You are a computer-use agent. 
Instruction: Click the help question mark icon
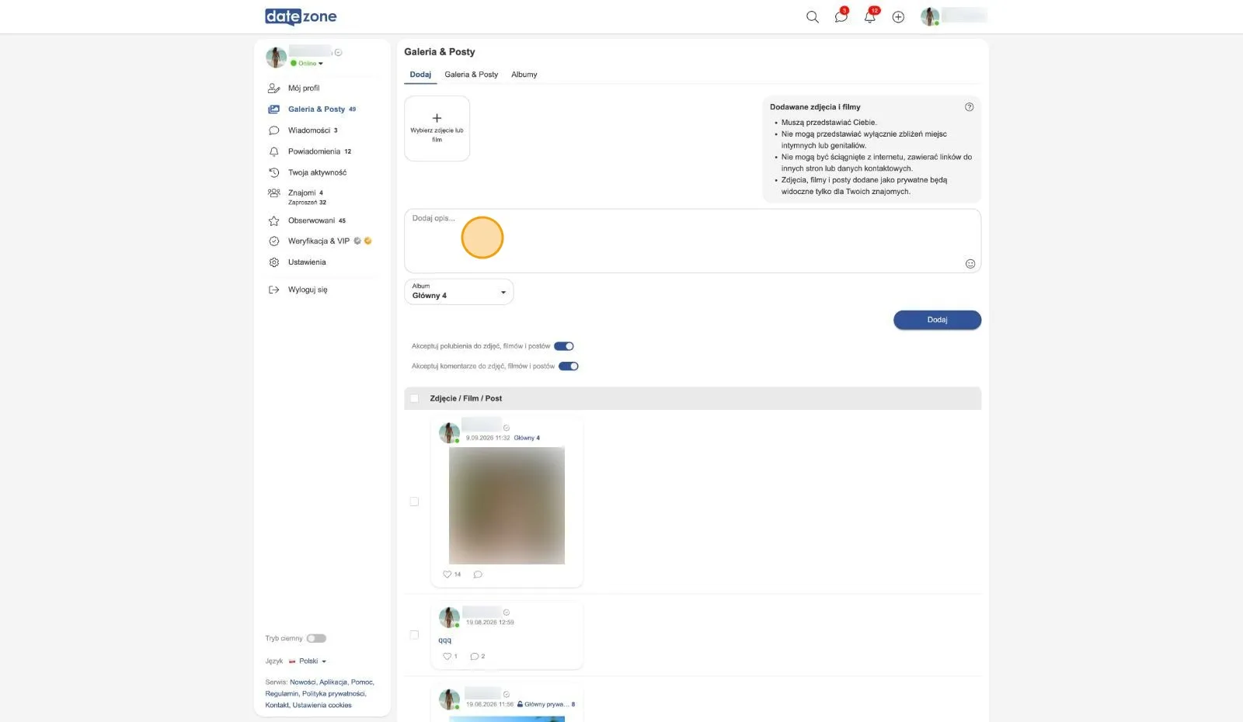969,107
